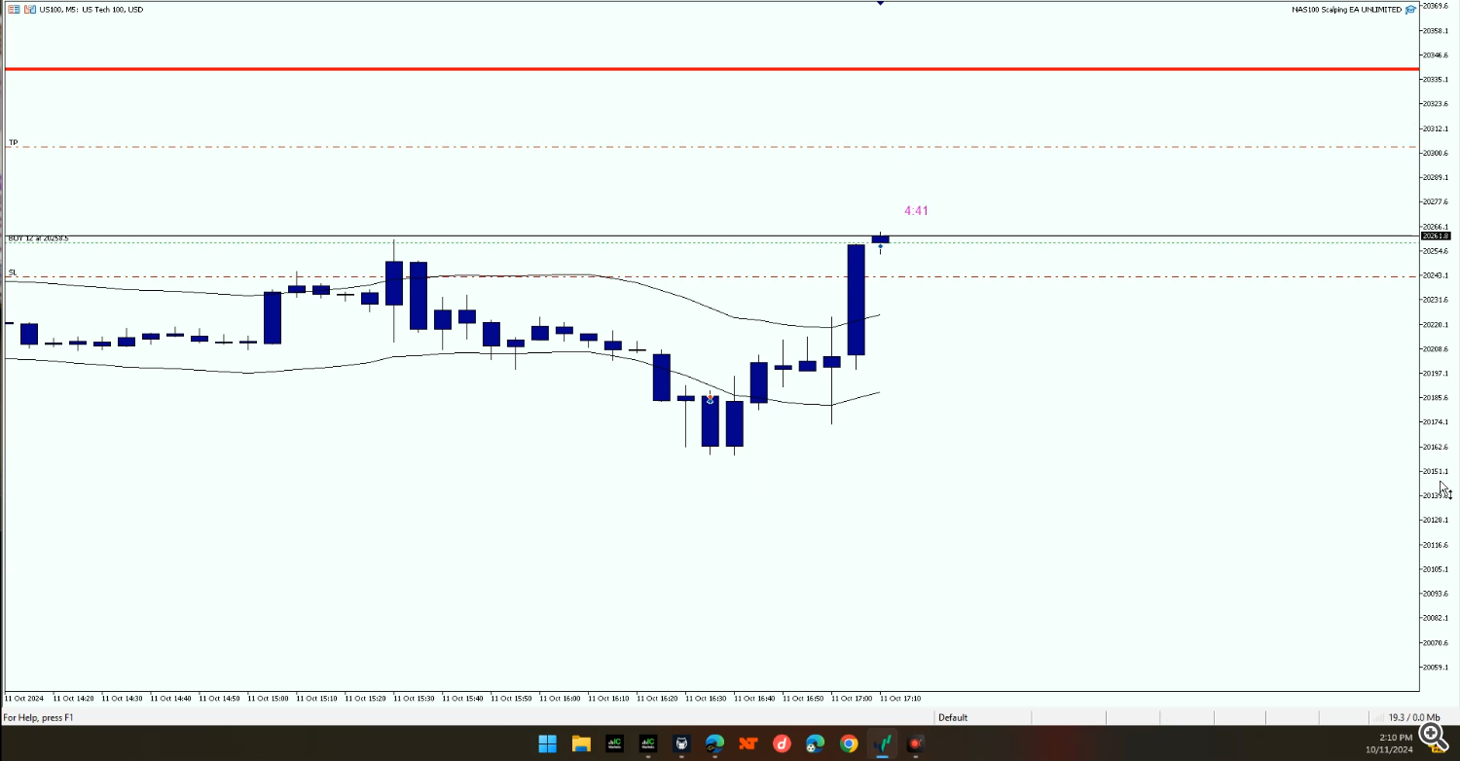Click the 20105.1 price scale label
This screenshot has width=1460, height=761.
coord(1435,569)
